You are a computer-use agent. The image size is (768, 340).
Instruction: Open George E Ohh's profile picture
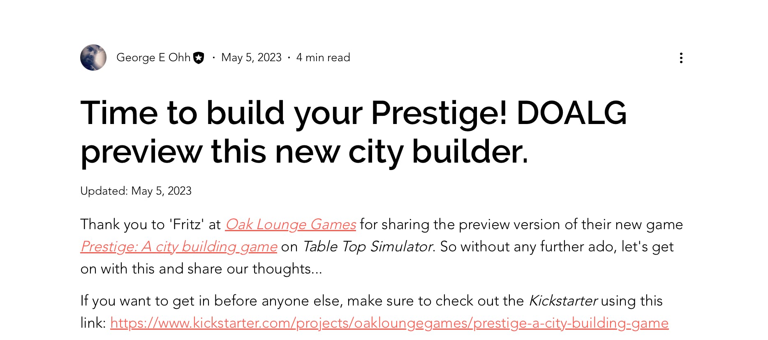[x=93, y=57]
